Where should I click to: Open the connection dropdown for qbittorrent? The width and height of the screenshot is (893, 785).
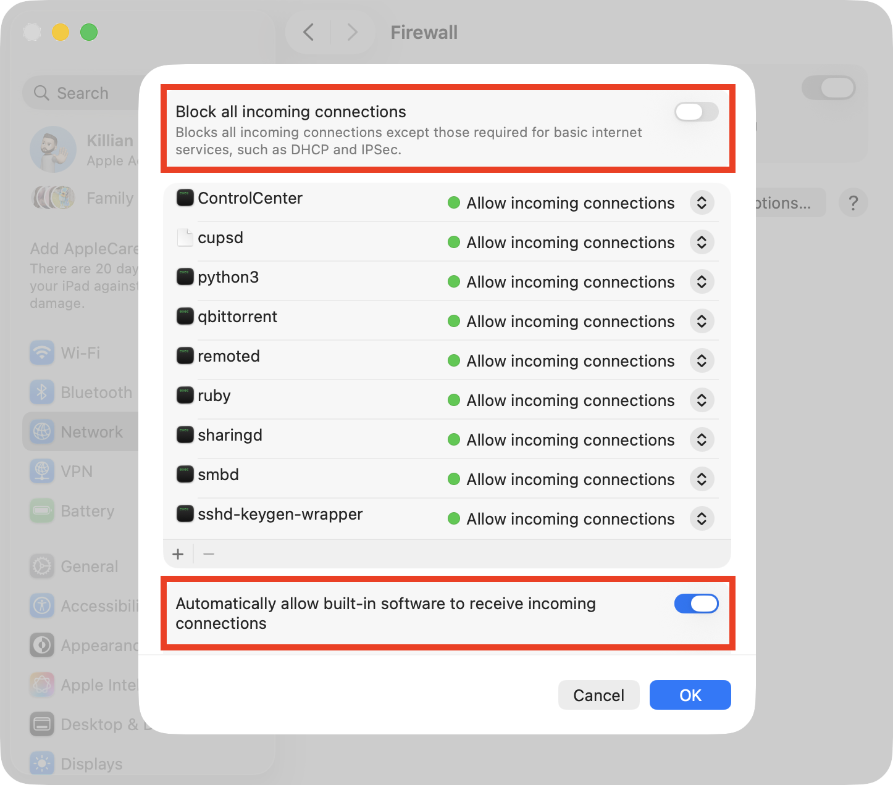click(x=702, y=321)
